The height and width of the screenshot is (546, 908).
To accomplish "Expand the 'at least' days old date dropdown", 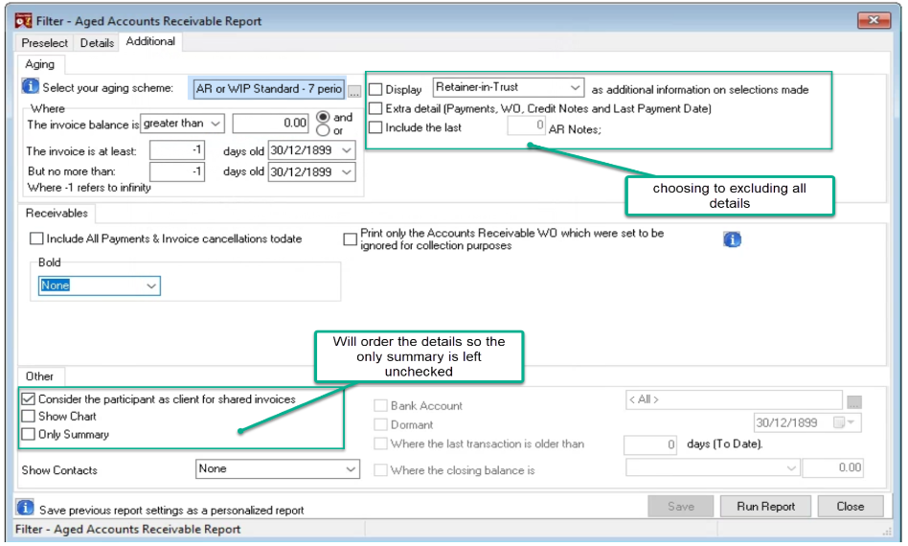I will pyautogui.click(x=347, y=150).
